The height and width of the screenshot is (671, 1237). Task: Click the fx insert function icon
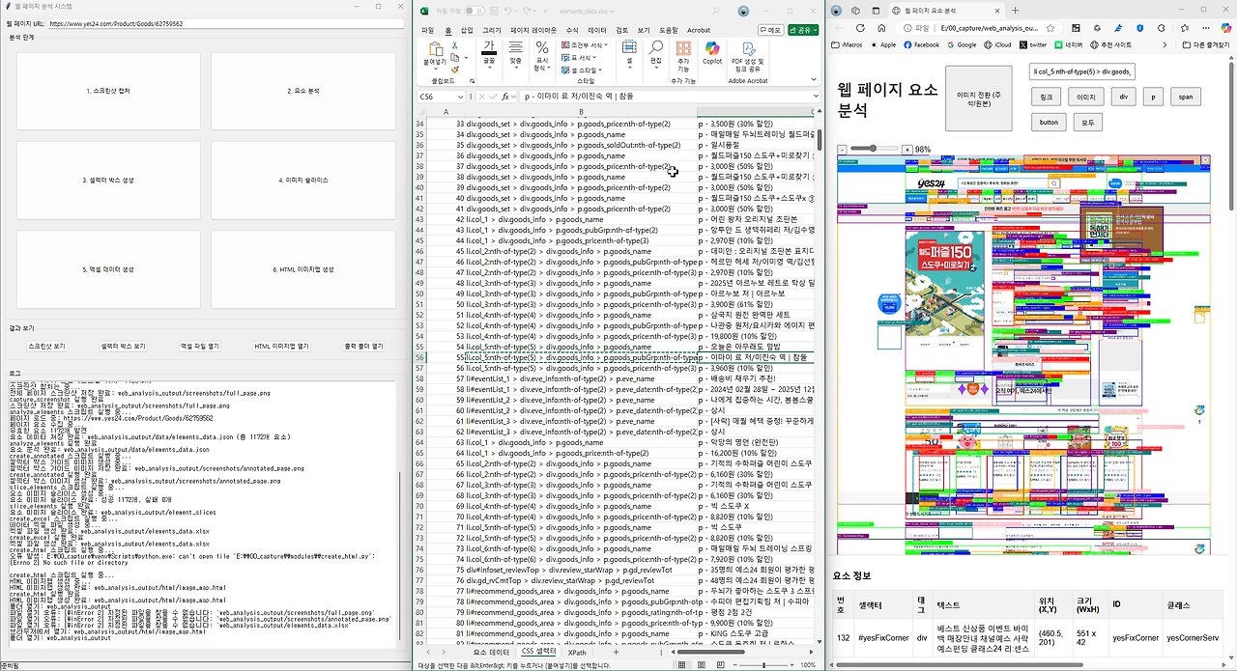pyautogui.click(x=505, y=97)
